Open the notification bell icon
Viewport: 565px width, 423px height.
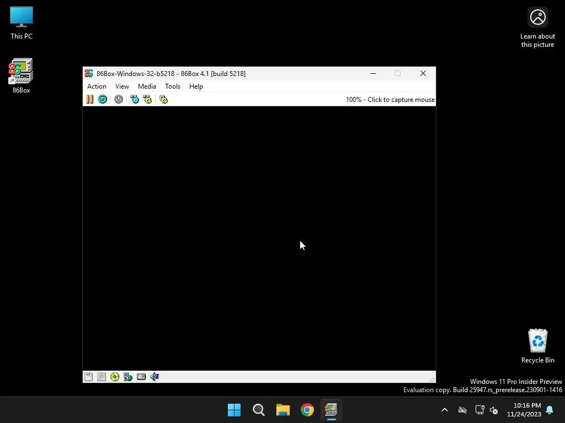tap(550, 410)
